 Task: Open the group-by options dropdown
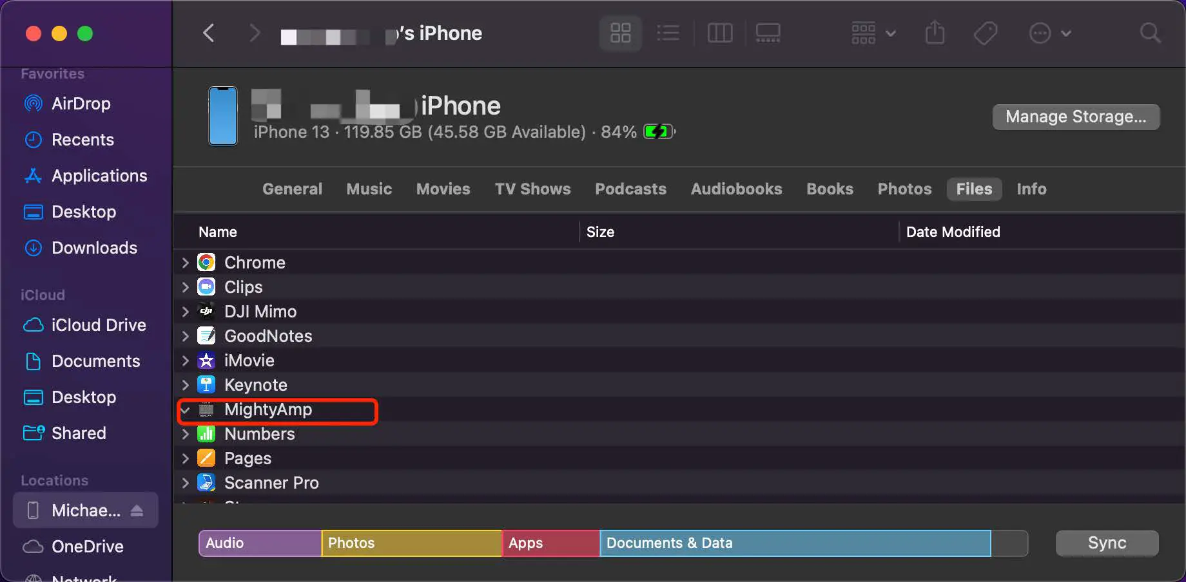pos(873,33)
